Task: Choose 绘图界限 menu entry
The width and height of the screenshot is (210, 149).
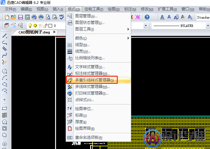Action: click(x=98, y=129)
